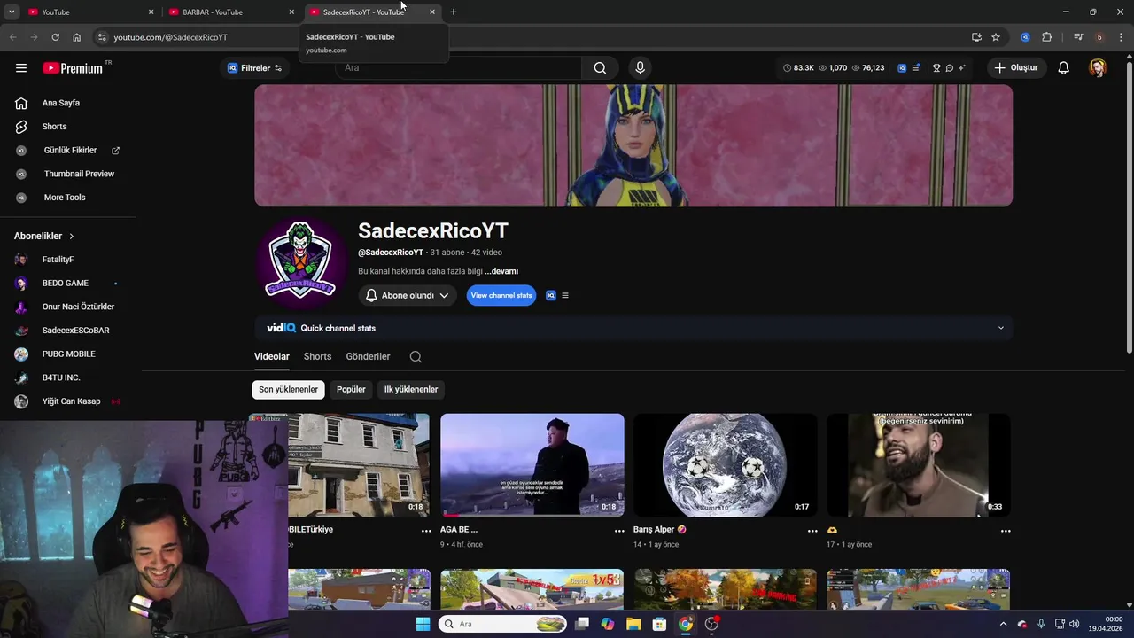
Task: Open vidIQ menu lines beside channel stats
Action: pyautogui.click(x=565, y=296)
